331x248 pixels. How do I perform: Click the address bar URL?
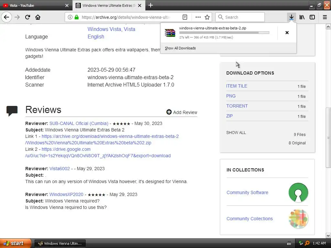[x=126, y=17]
